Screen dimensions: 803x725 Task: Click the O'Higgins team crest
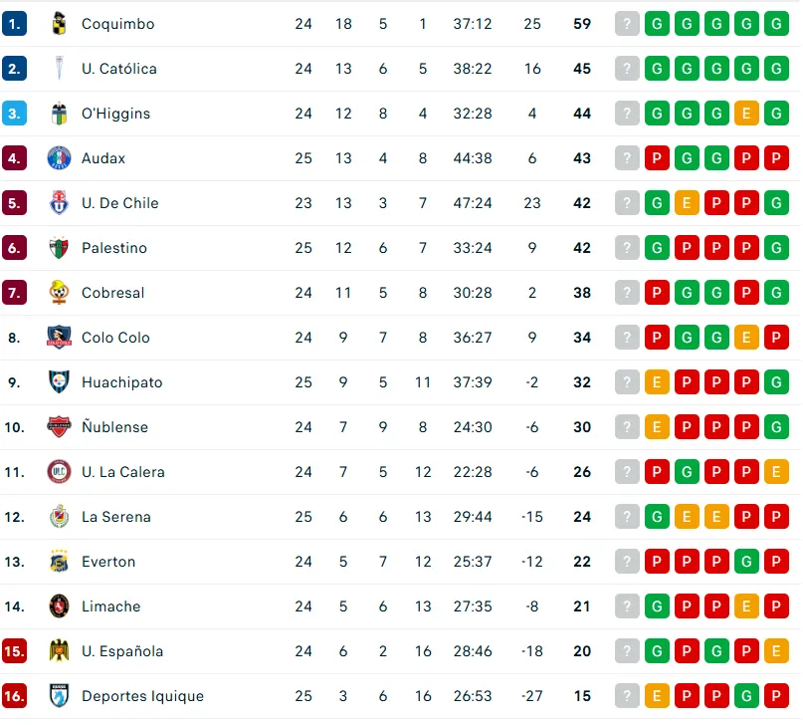click(60, 114)
